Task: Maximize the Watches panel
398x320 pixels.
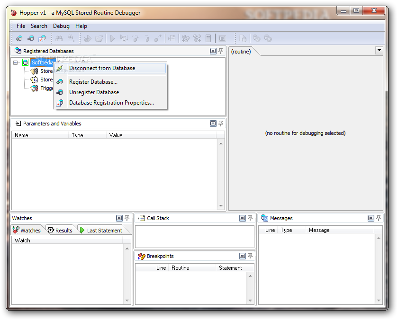Action: [119, 218]
